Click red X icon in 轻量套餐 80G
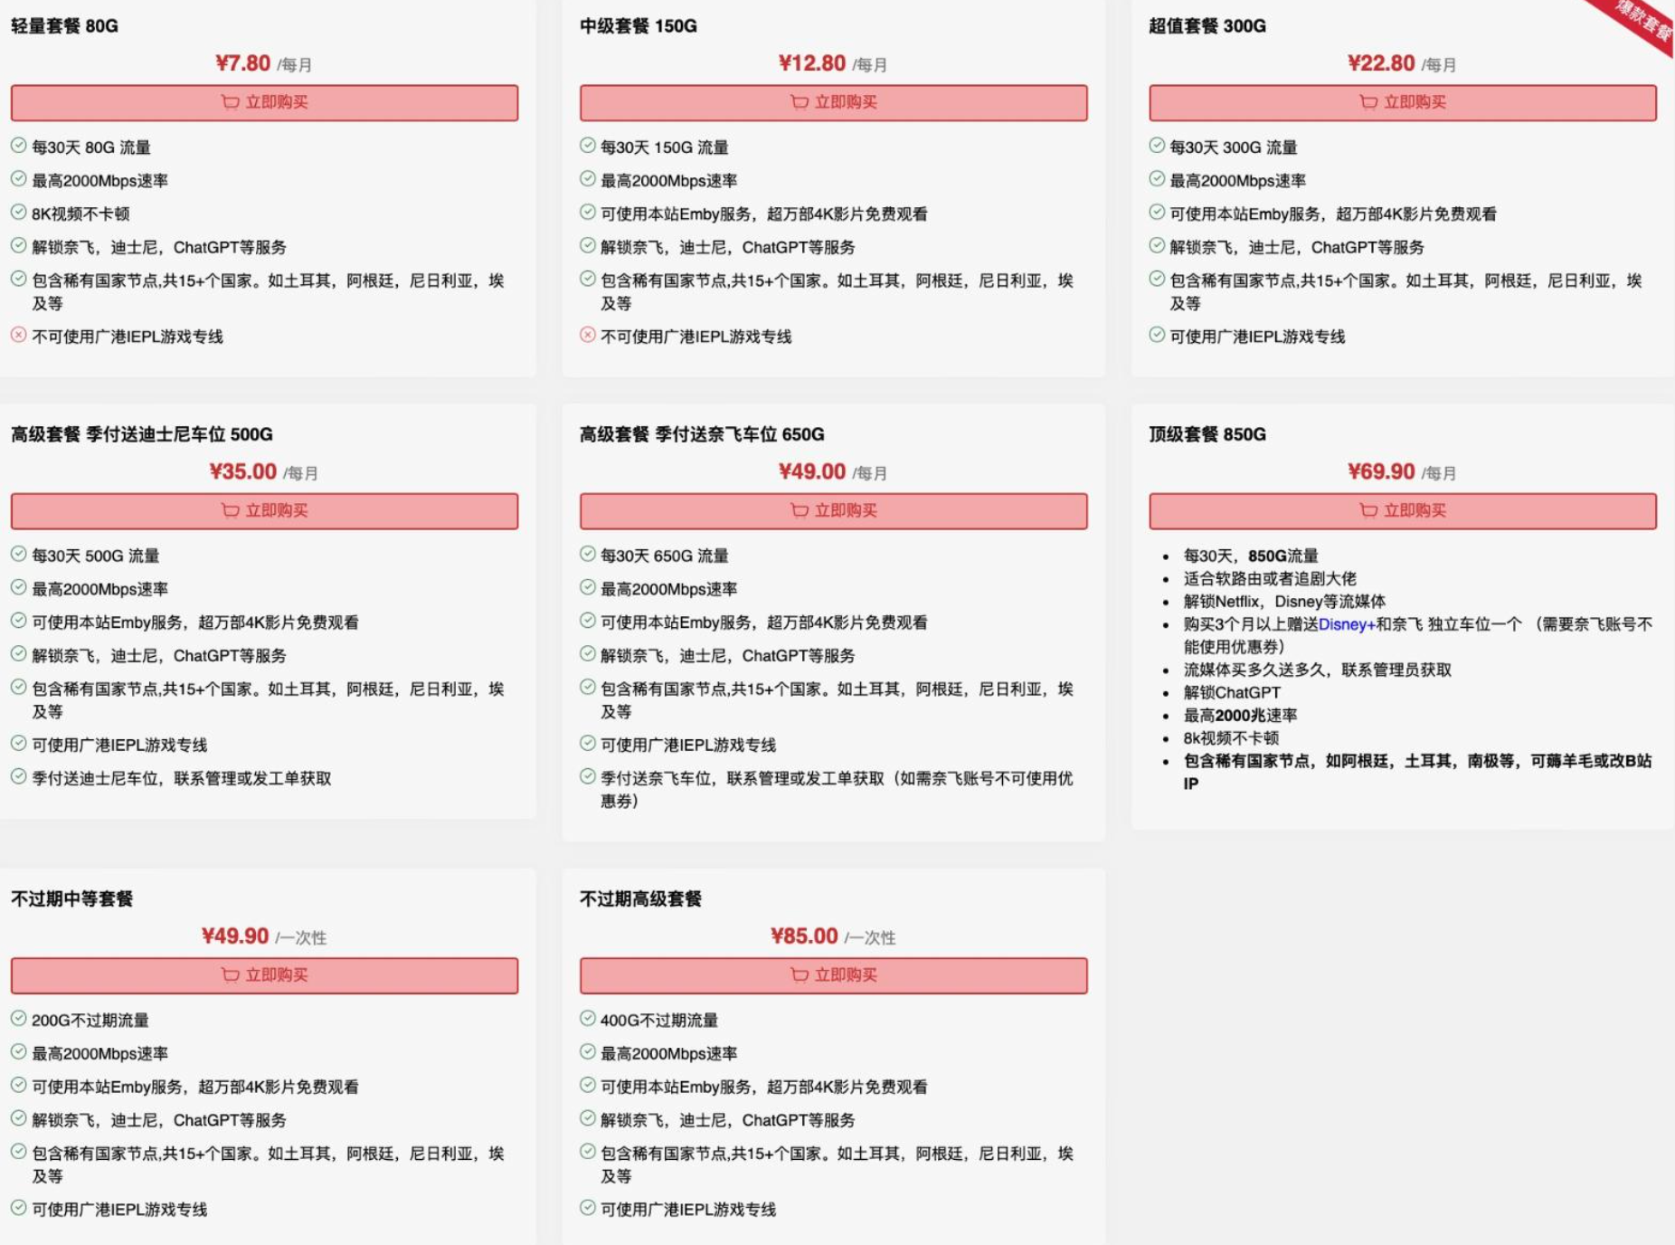The height and width of the screenshot is (1245, 1675). [x=18, y=336]
